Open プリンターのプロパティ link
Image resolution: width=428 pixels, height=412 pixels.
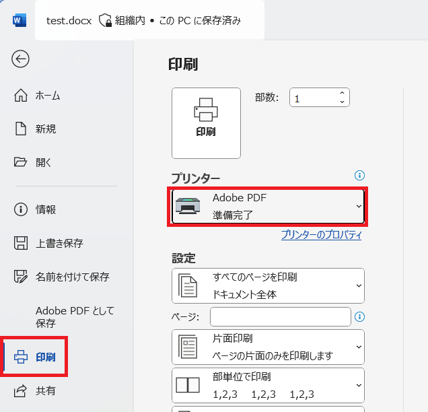click(321, 234)
